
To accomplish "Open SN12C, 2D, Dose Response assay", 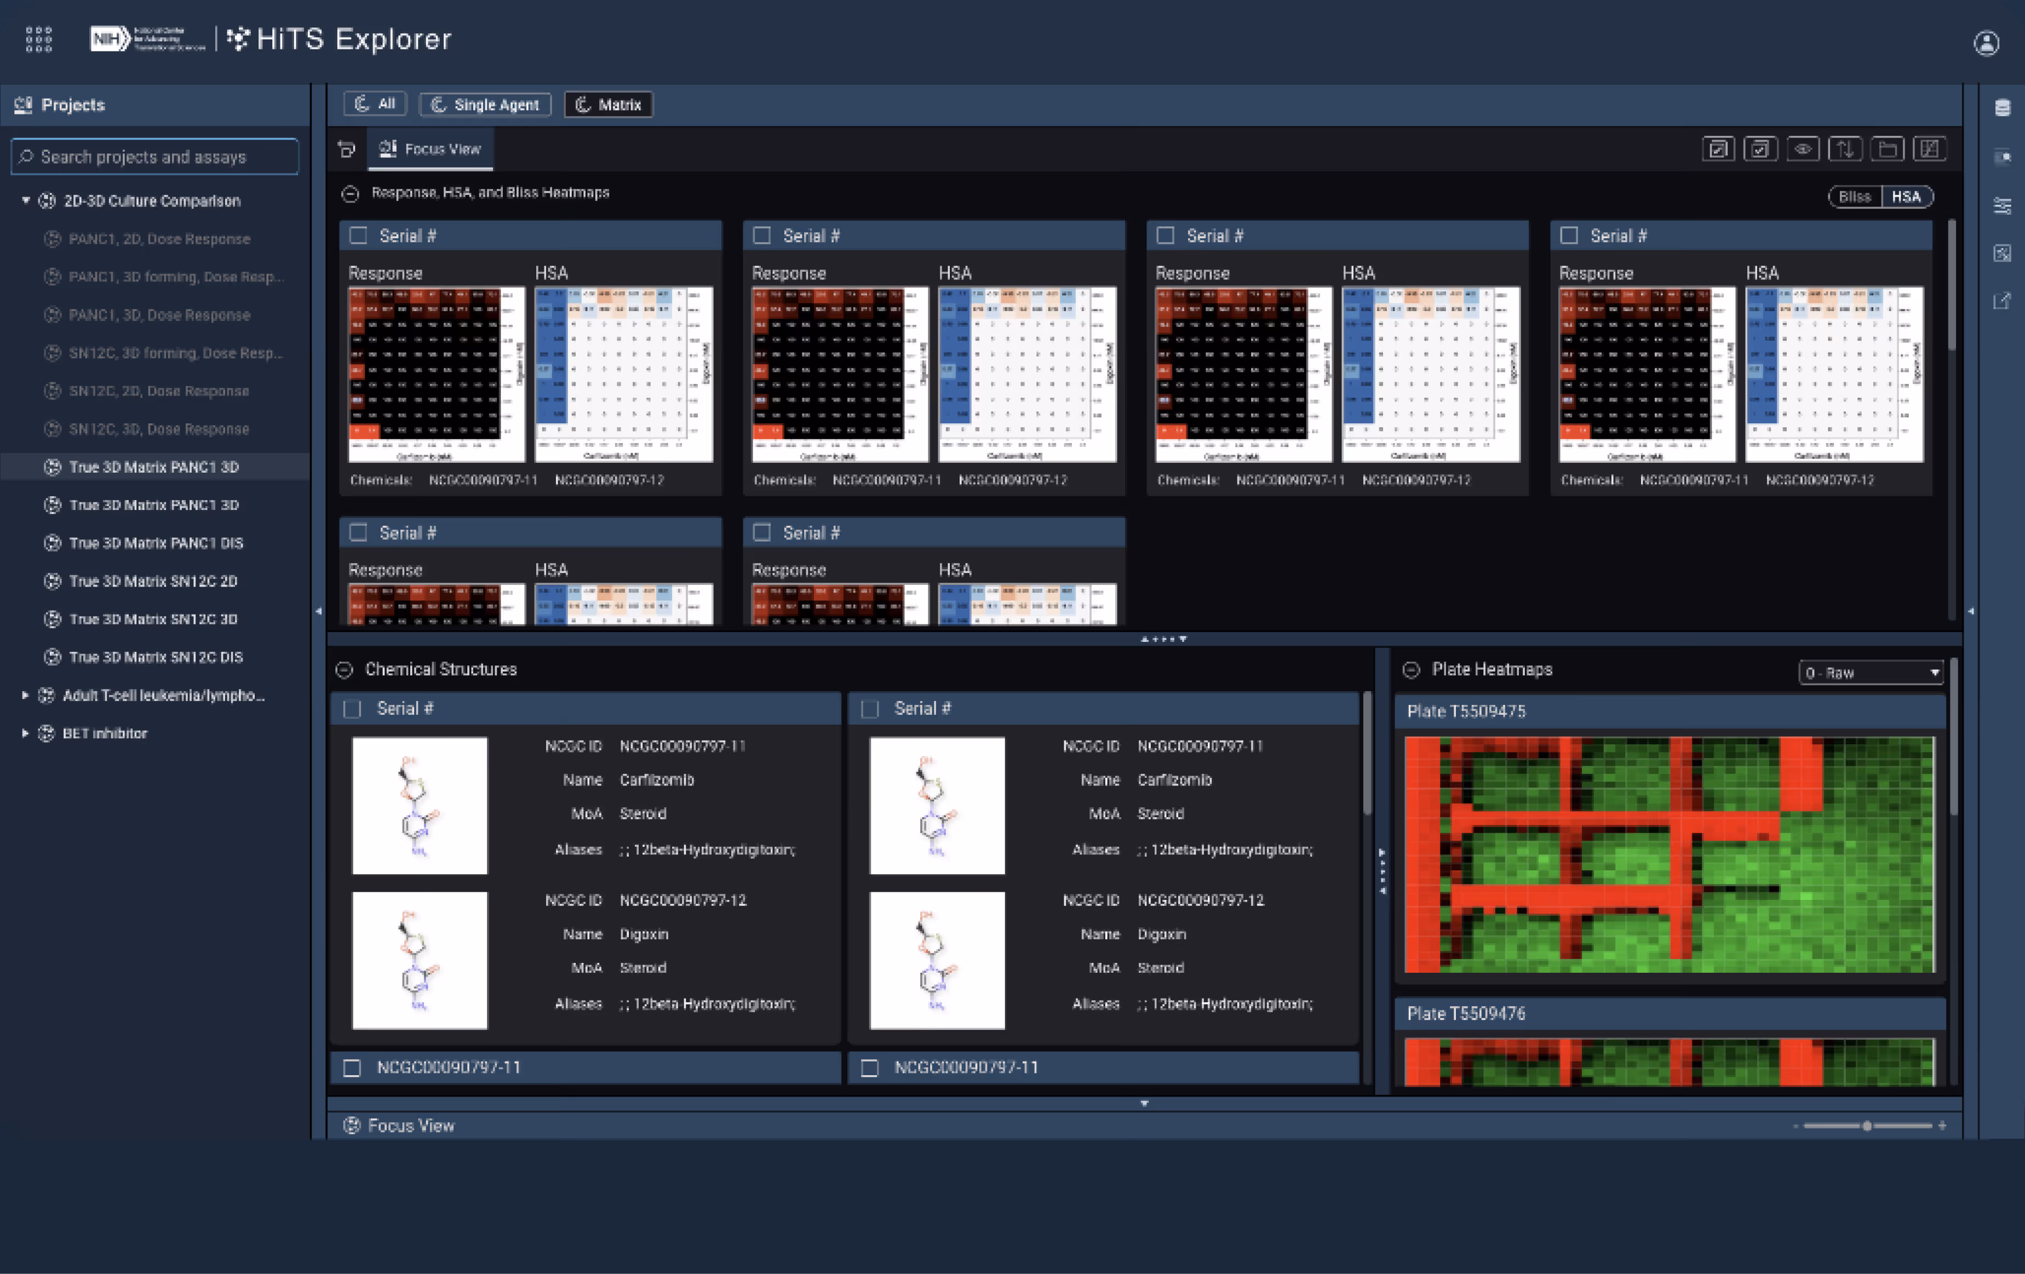I will click(159, 391).
